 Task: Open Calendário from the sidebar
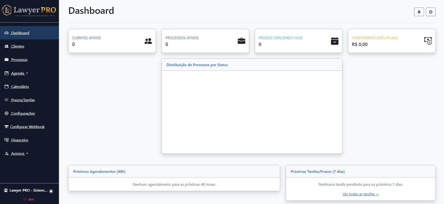(20, 87)
